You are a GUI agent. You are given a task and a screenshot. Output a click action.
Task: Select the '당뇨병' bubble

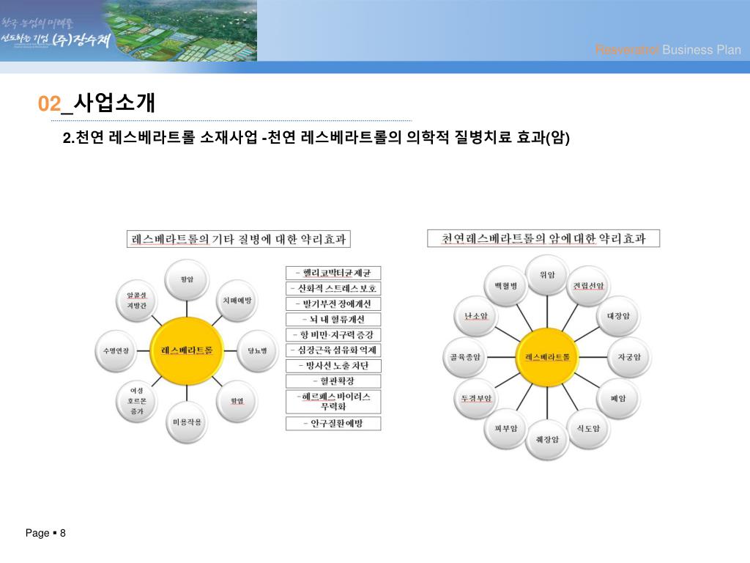257,351
